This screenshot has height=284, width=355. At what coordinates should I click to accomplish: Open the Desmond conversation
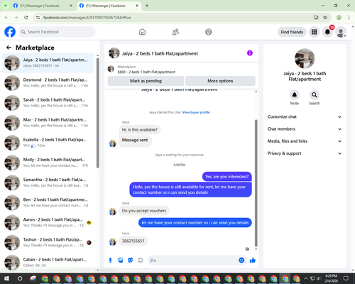[x=48, y=83]
